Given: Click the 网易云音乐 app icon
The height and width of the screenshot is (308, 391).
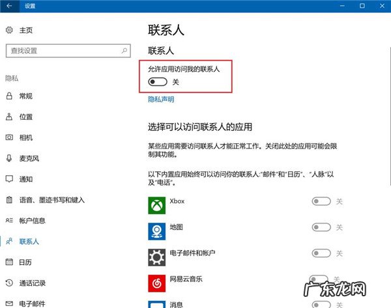Looking at the screenshot, I should 156,283.
